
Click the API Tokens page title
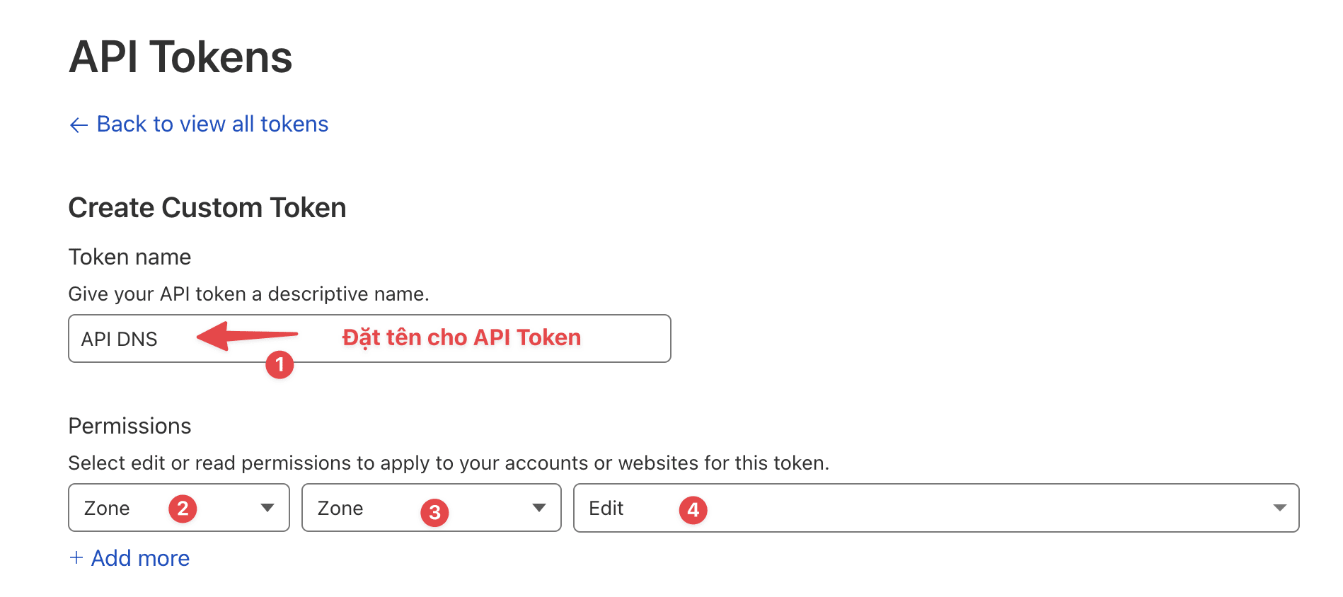tap(180, 57)
